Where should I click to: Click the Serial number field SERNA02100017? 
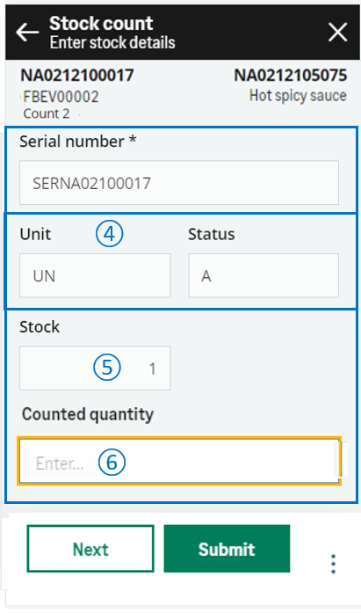(179, 183)
